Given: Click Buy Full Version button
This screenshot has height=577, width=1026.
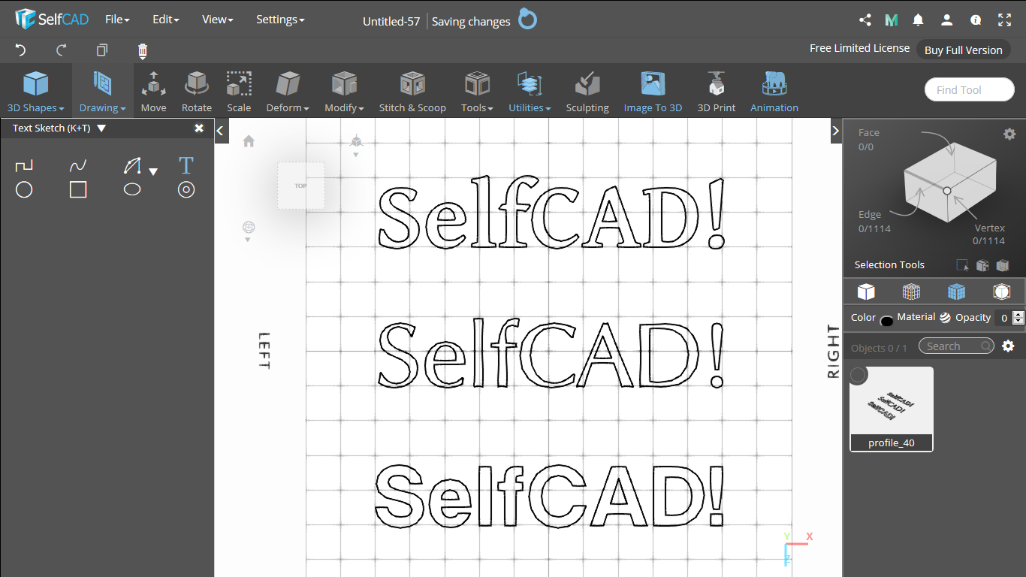Looking at the screenshot, I should [963, 50].
